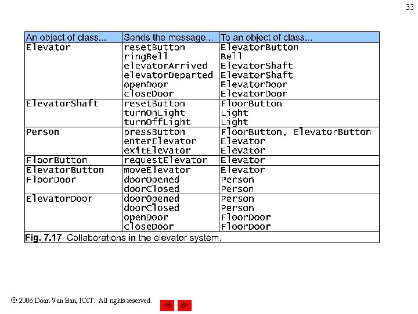The width and height of the screenshot is (418, 314).
Task: Select the slide number 33
Action: point(410,7)
